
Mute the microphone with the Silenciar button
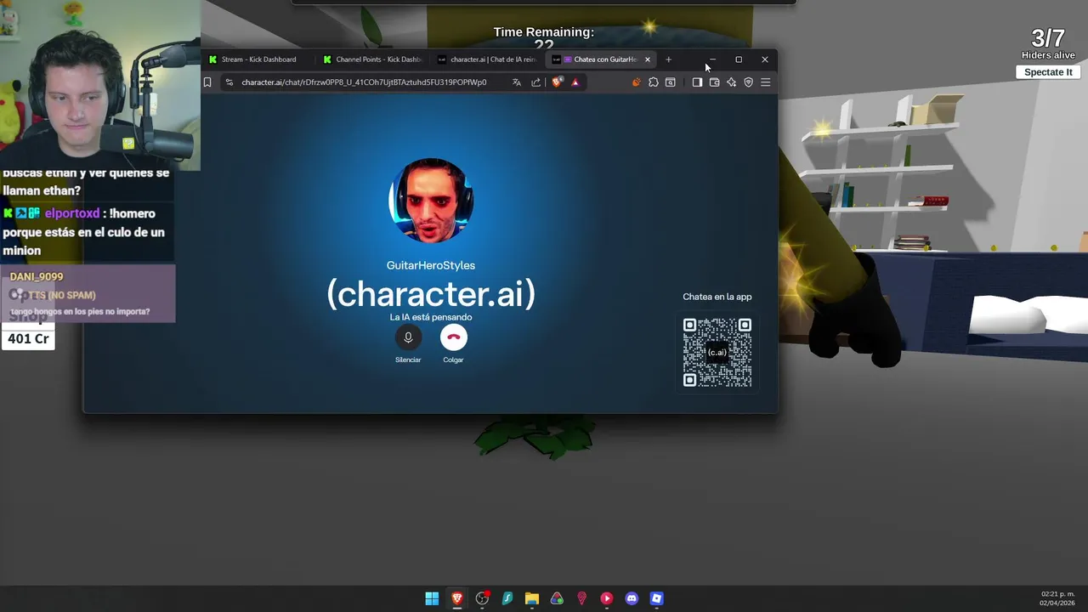pyautogui.click(x=408, y=337)
